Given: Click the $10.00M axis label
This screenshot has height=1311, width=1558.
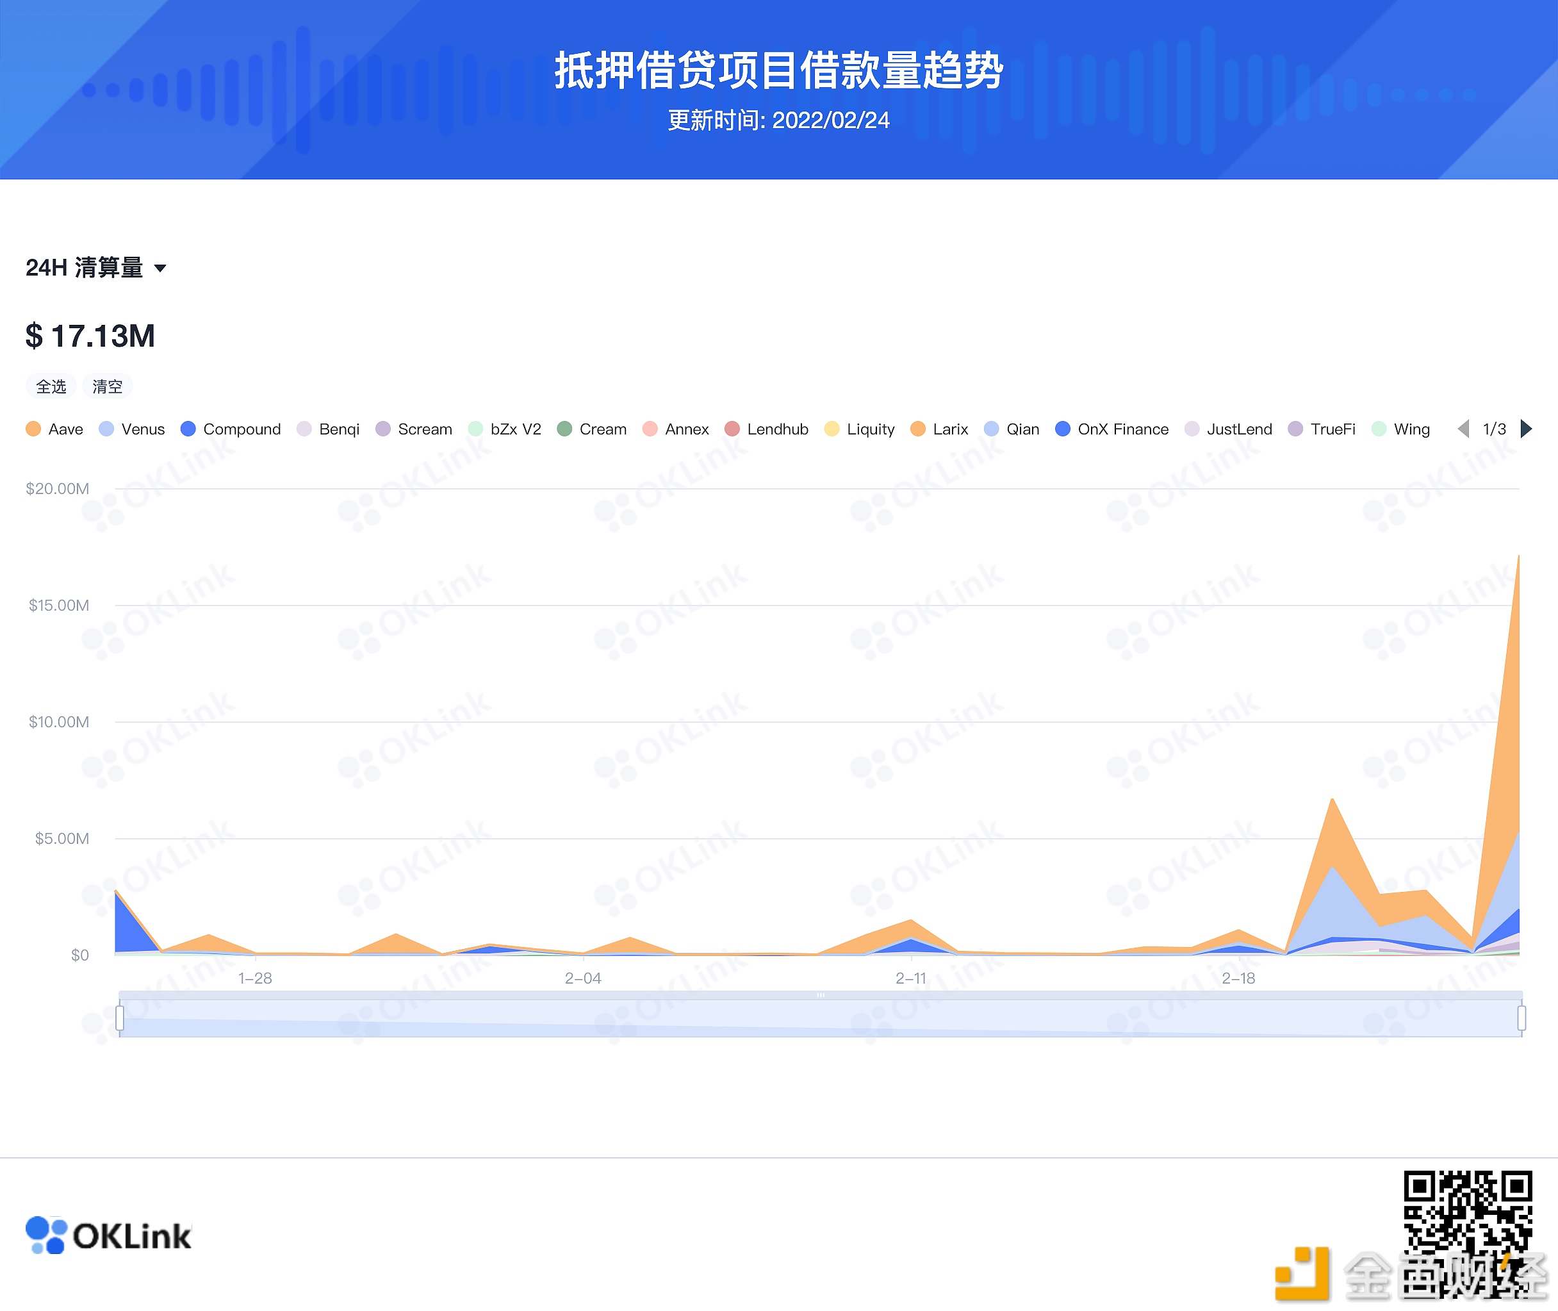Looking at the screenshot, I should coord(59,721).
